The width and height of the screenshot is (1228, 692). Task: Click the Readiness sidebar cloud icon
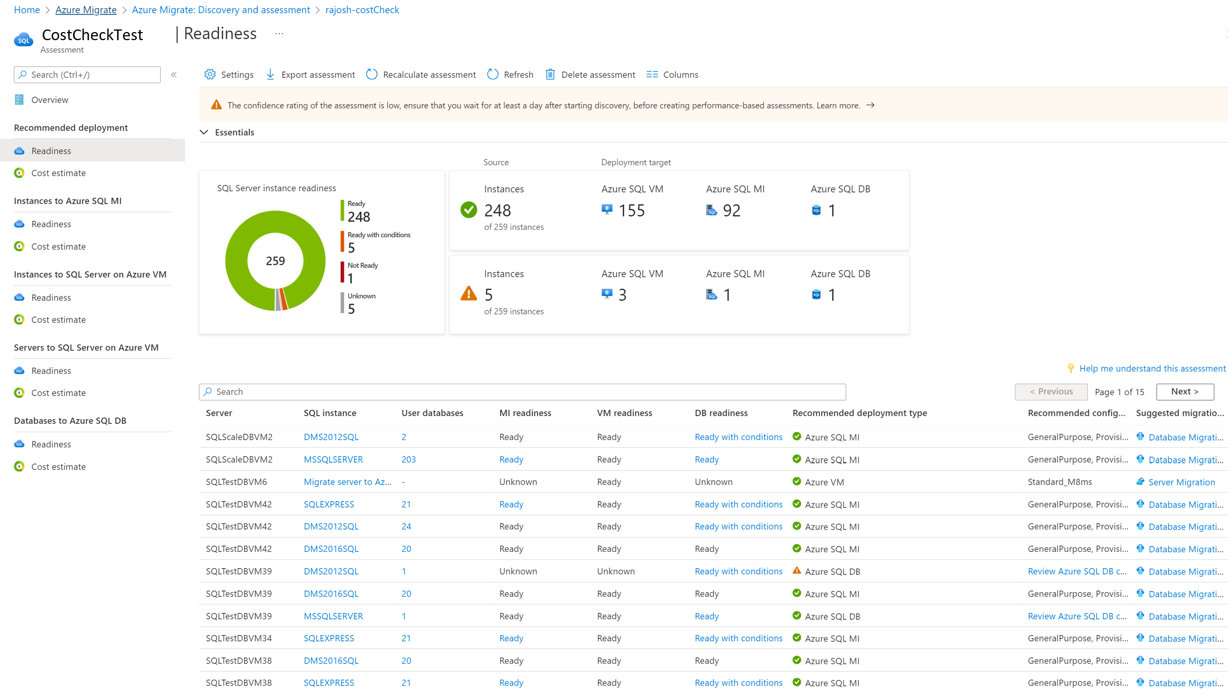[x=18, y=151]
